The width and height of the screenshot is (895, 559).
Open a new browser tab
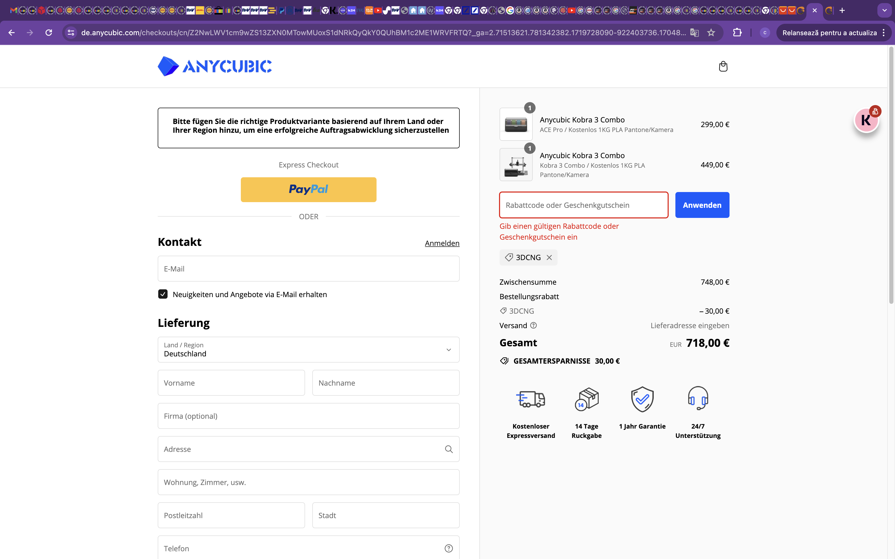tap(842, 10)
